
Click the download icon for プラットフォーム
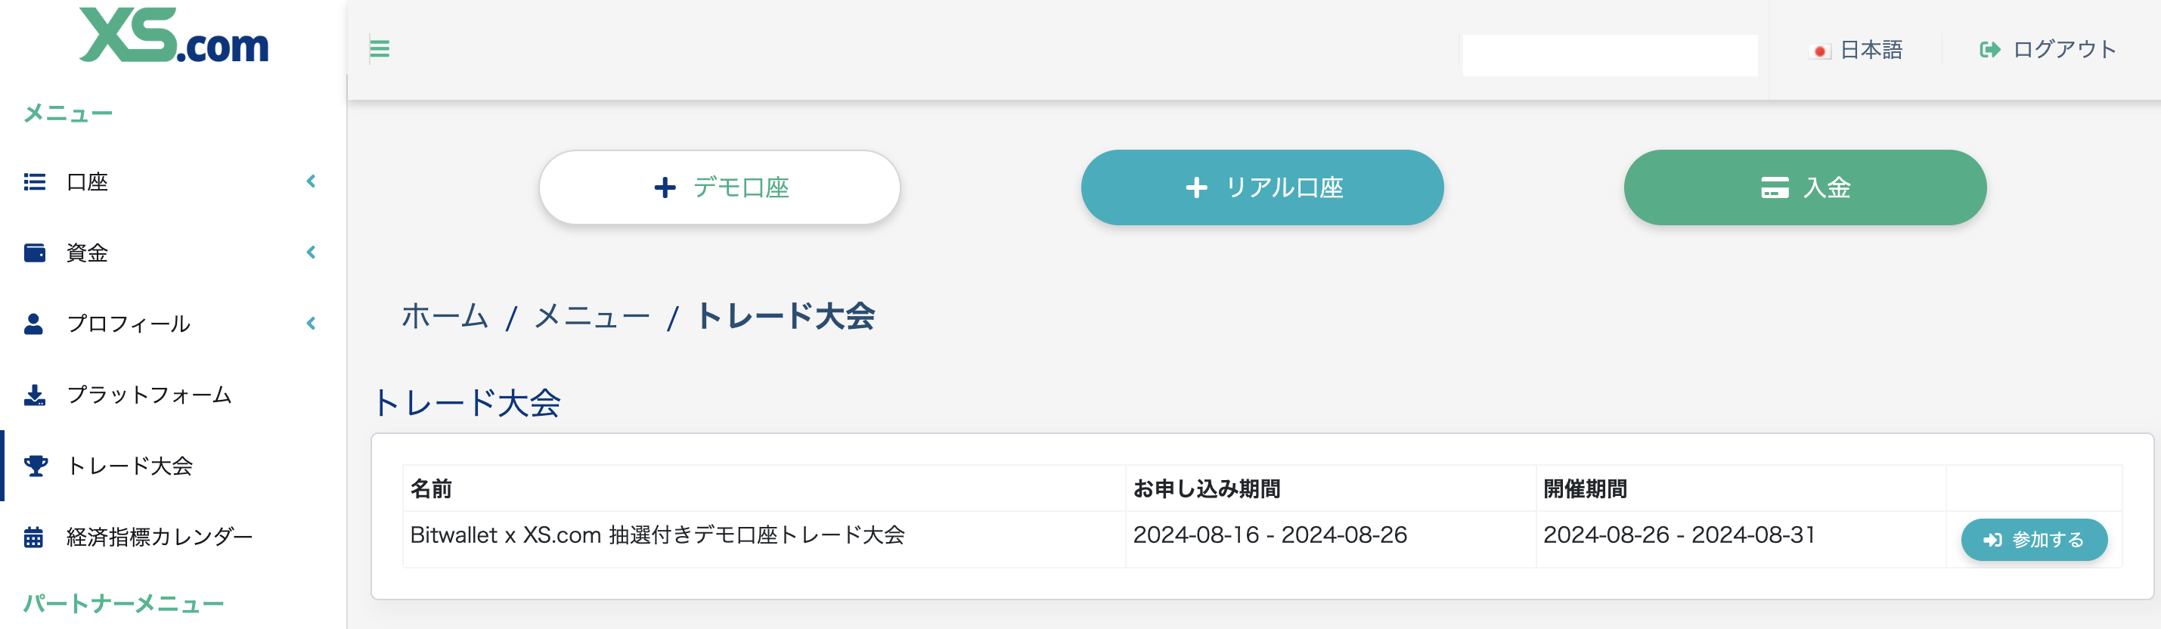[34, 394]
